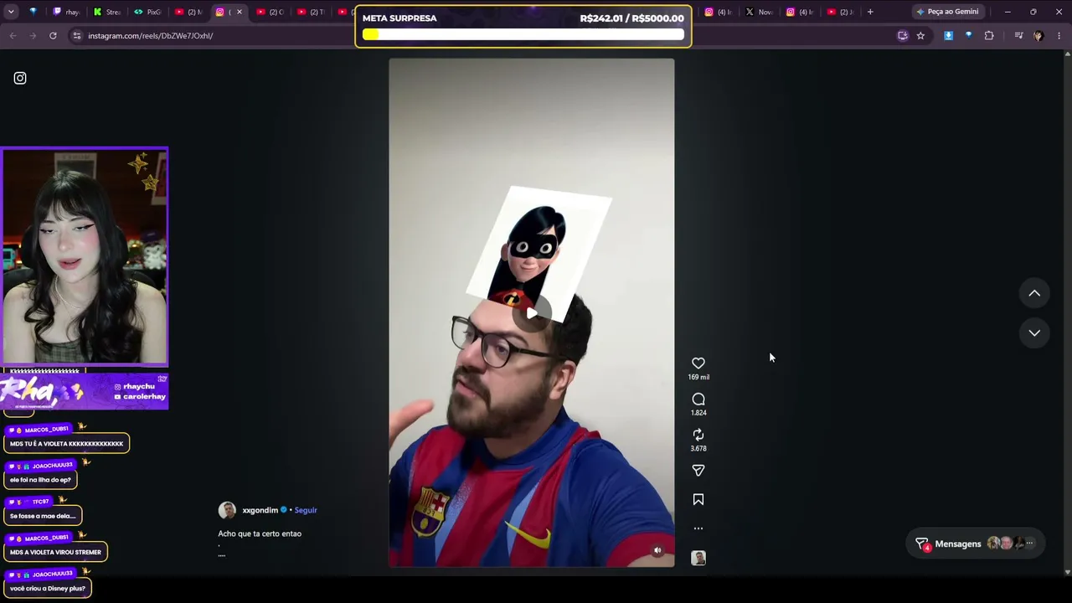Focus the address bar URL

click(x=151, y=36)
